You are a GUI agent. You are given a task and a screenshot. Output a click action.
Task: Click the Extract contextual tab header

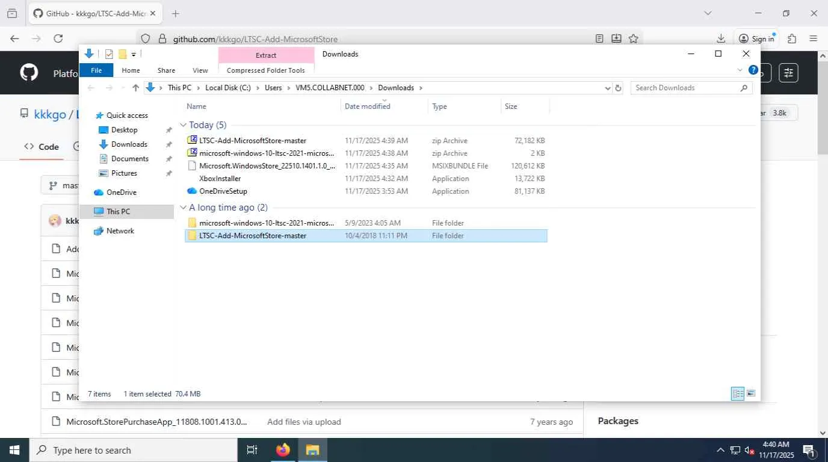(x=266, y=55)
